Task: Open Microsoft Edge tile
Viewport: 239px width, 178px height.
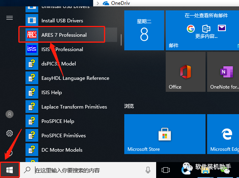Action: [223, 134]
